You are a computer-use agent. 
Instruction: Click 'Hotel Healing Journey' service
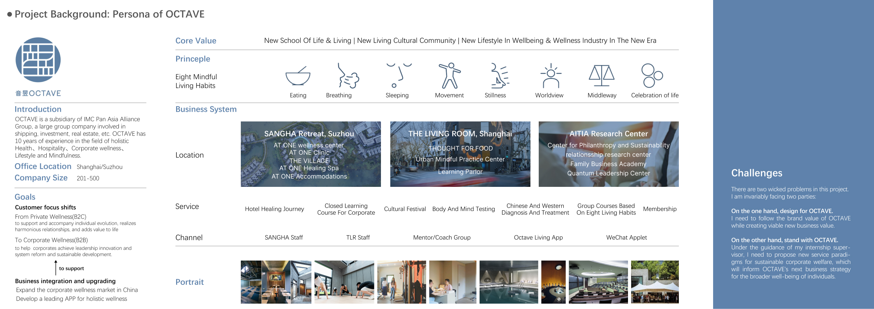click(274, 209)
